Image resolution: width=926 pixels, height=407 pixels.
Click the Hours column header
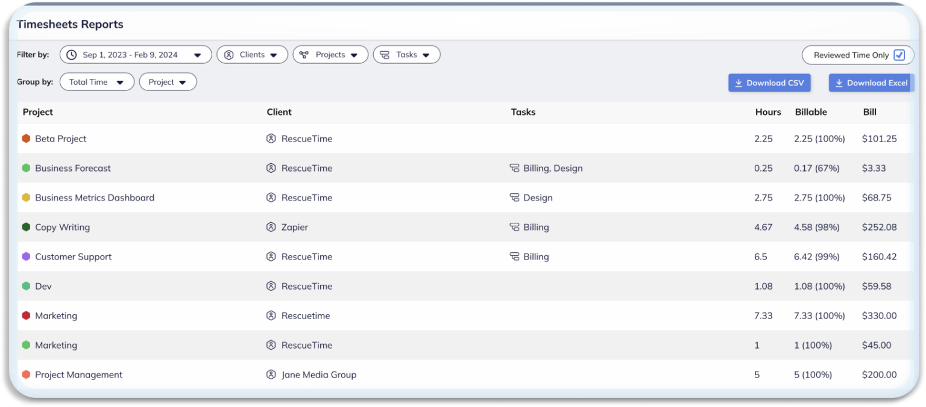[x=767, y=112]
